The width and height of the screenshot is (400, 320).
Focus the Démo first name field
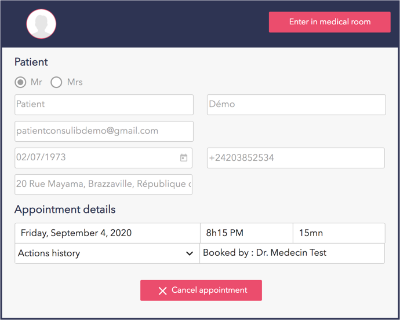point(296,105)
